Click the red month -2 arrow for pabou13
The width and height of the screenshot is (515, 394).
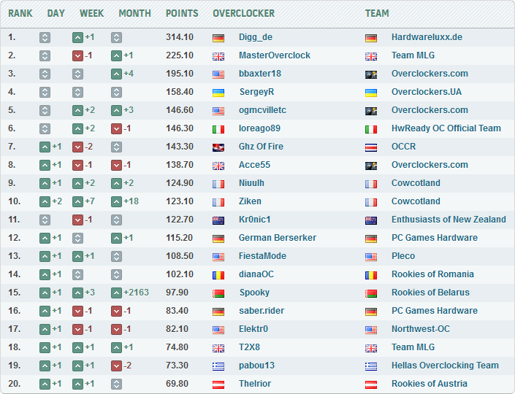tap(116, 366)
